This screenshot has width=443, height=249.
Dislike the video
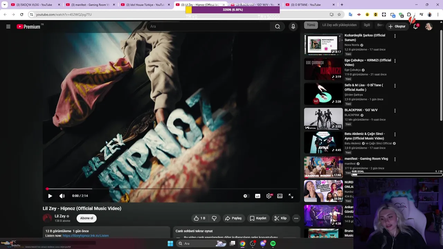(x=214, y=218)
